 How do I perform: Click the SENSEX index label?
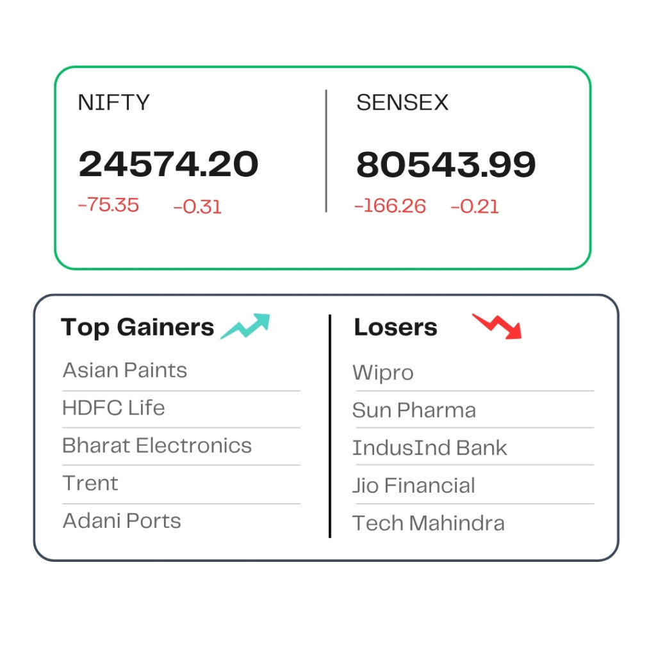402,102
